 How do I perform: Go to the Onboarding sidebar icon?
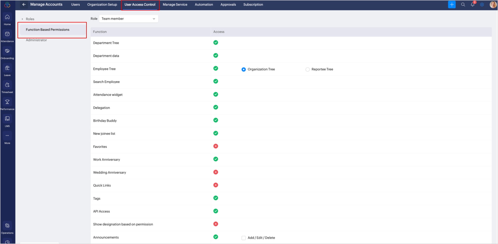tap(7, 51)
